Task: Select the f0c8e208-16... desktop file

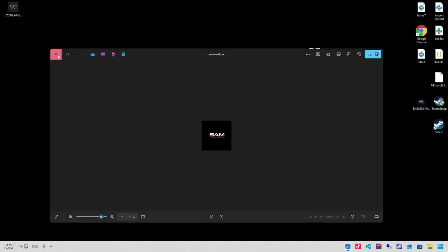Action: tap(421, 104)
